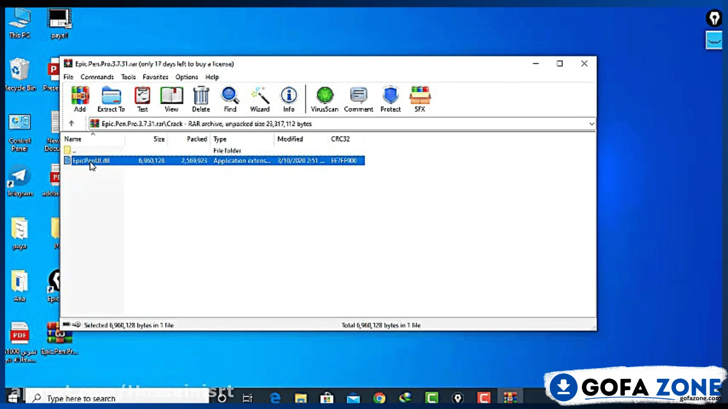Open Telegram desktop shortcut

[20, 181]
